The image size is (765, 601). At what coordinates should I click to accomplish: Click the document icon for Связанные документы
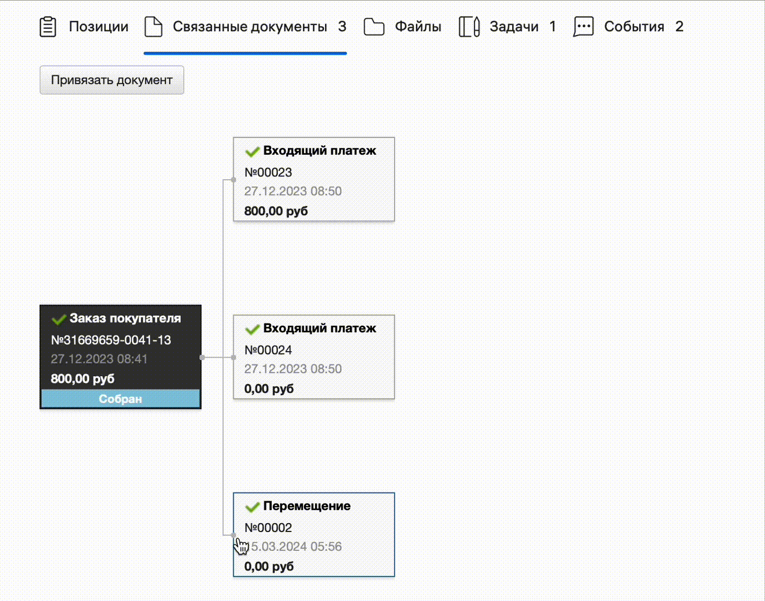click(x=153, y=27)
